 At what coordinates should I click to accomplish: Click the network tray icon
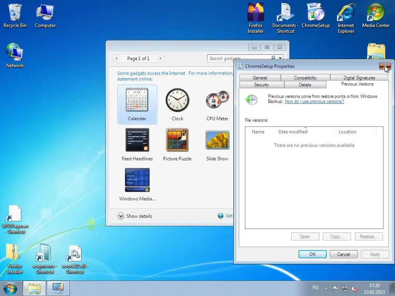pyautogui.click(x=344, y=289)
